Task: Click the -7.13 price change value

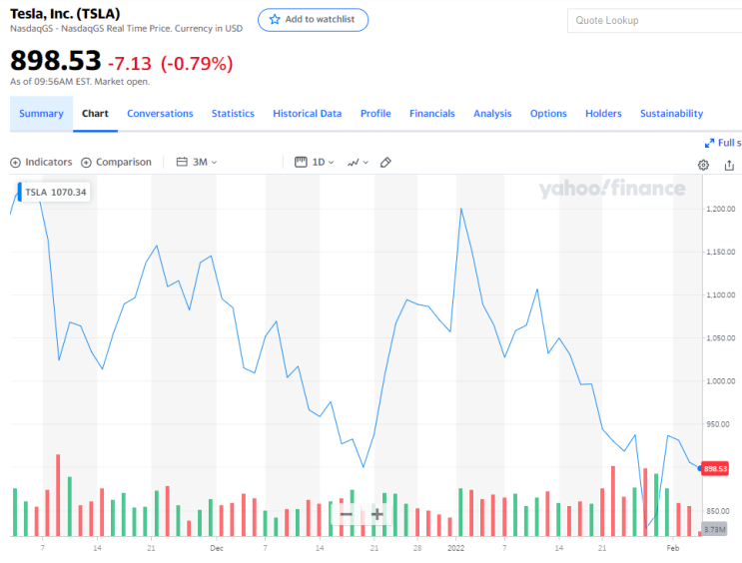Action: coord(130,64)
